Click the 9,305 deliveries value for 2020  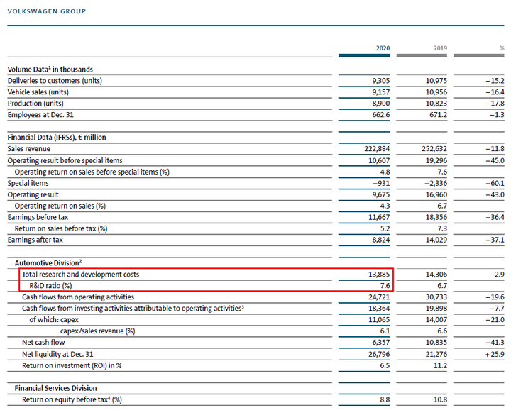(x=380, y=81)
